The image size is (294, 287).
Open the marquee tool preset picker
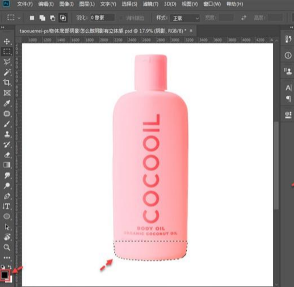pyautogui.click(x=13, y=18)
